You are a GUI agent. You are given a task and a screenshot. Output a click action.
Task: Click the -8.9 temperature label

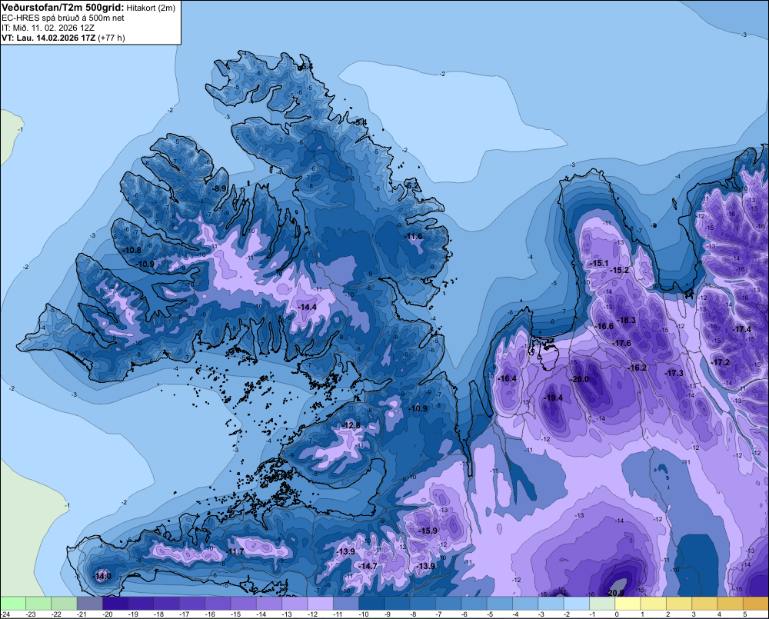tap(220, 188)
